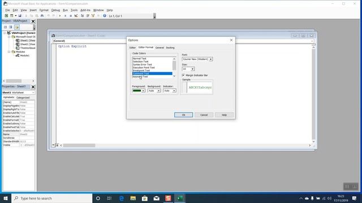Open the Indicator color dropdown
362x203 pixels.
coord(174,91)
